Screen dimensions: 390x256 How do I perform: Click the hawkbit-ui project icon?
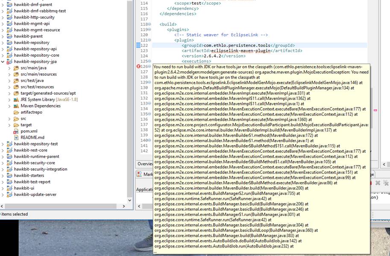tap(9, 188)
